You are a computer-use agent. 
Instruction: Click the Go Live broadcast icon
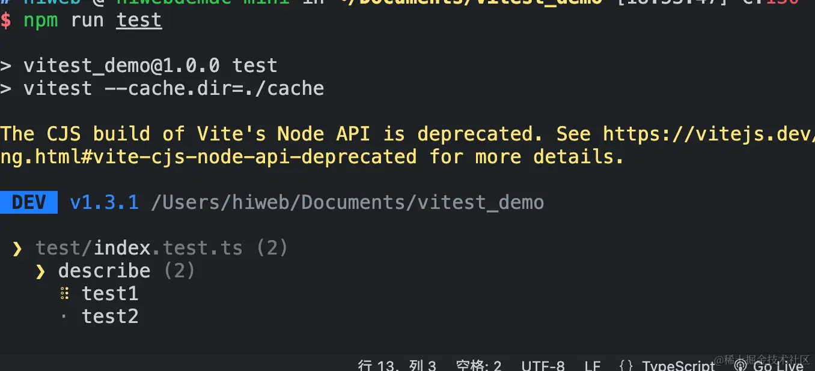[x=740, y=365]
